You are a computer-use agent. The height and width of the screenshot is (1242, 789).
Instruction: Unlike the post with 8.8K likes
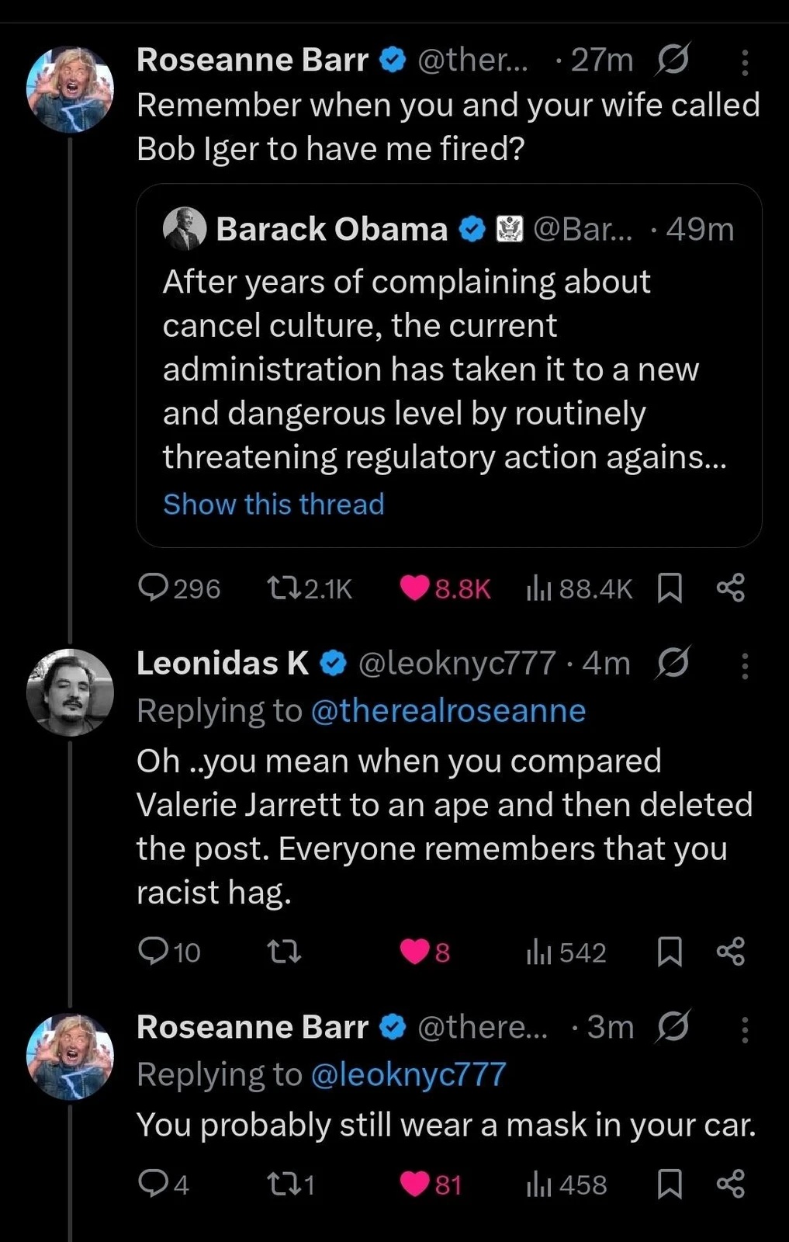coord(415,588)
